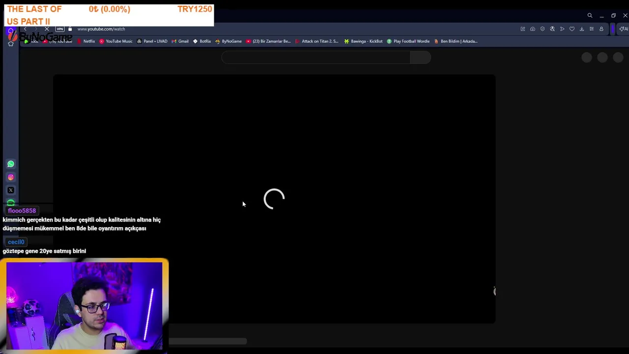Click the browser search tabs magnifier icon
The width and height of the screenshot is (629, 354).
[590, 16]
